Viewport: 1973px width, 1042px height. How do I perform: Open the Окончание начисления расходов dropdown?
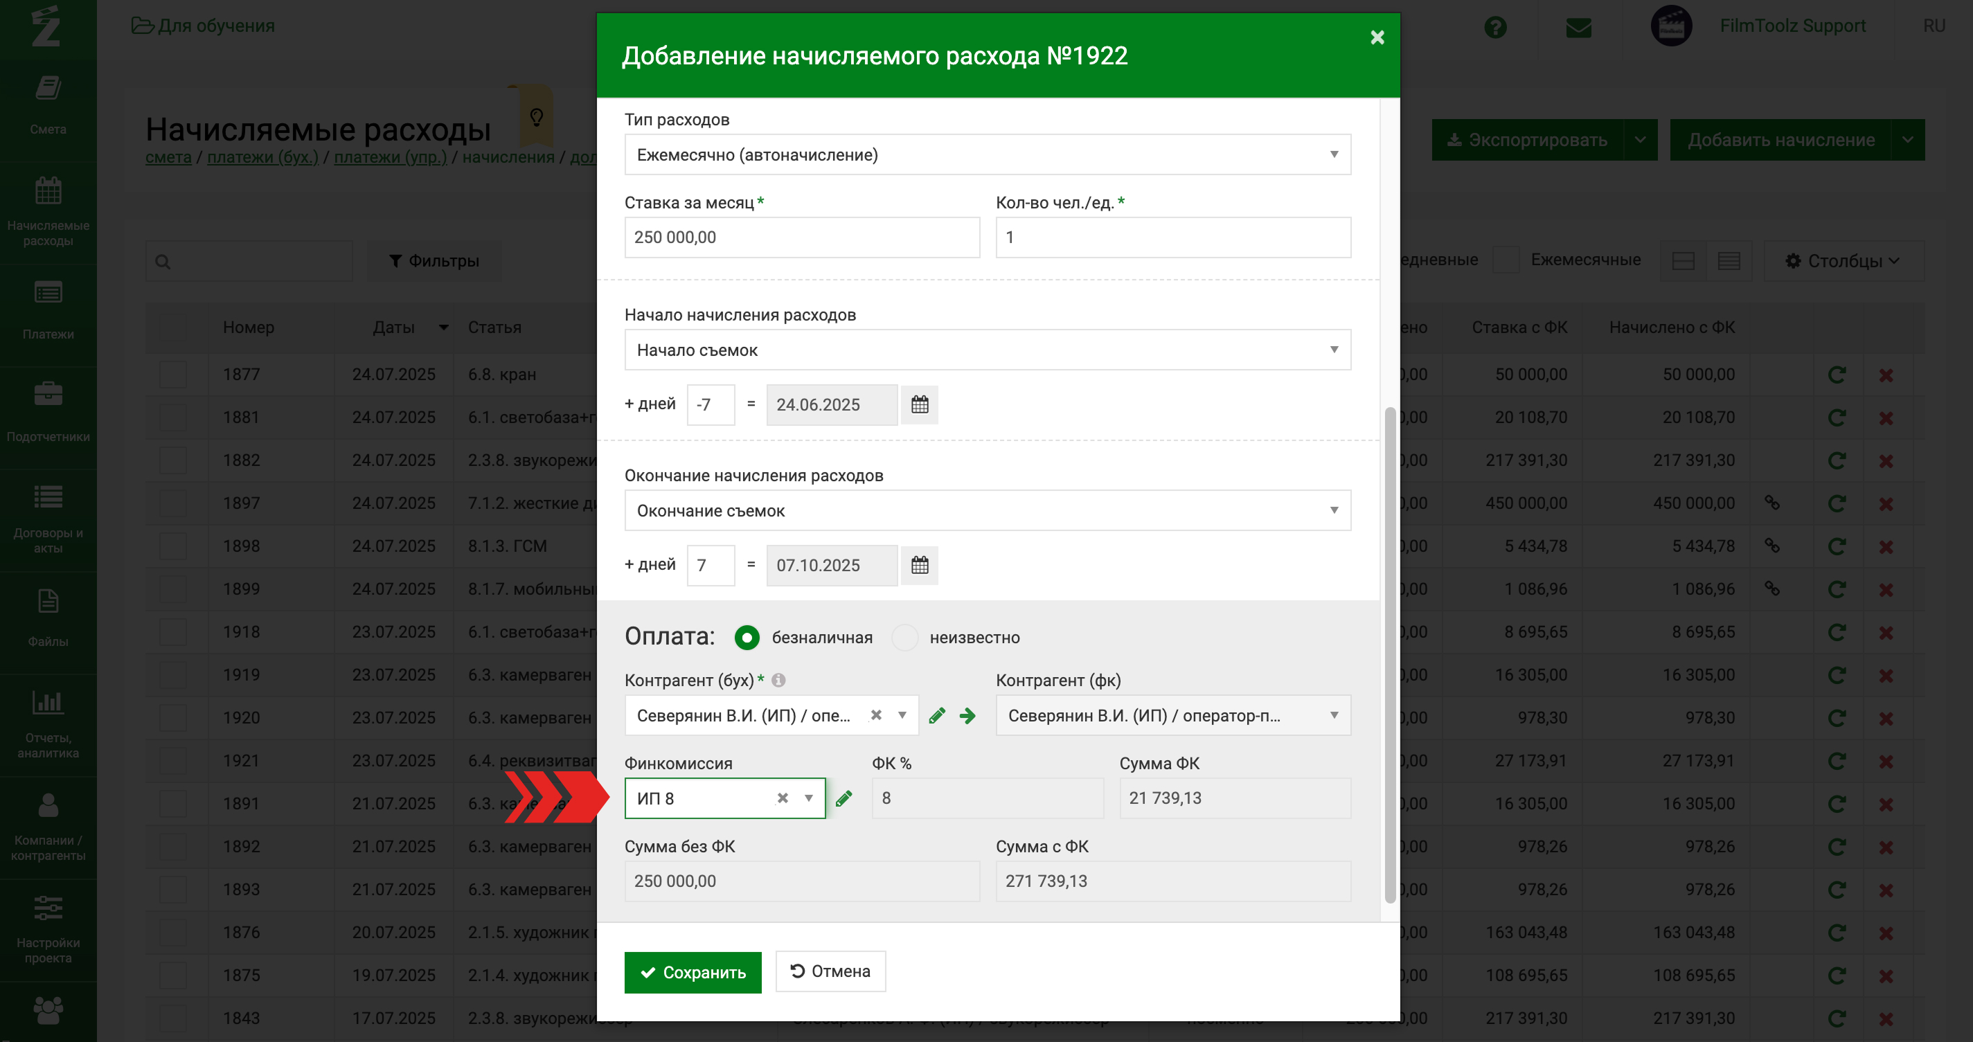point(988,511)
